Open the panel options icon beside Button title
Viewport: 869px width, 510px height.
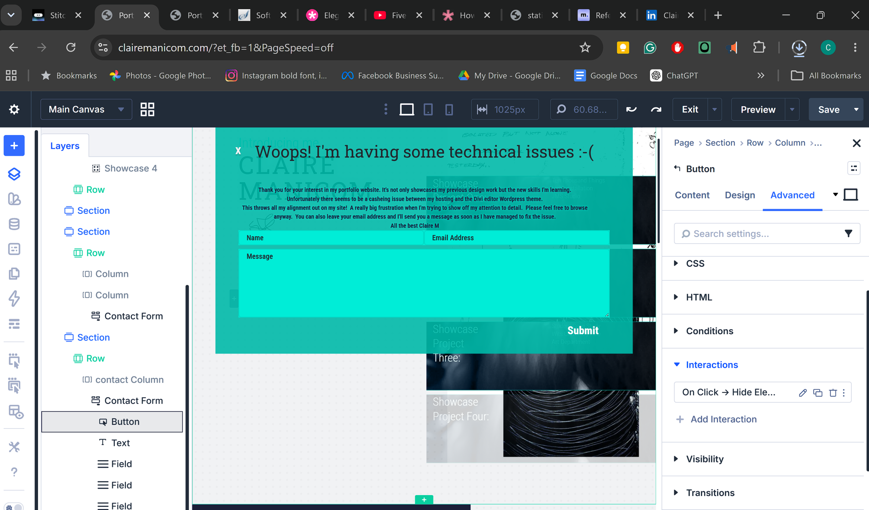click(x=853, y=168)
